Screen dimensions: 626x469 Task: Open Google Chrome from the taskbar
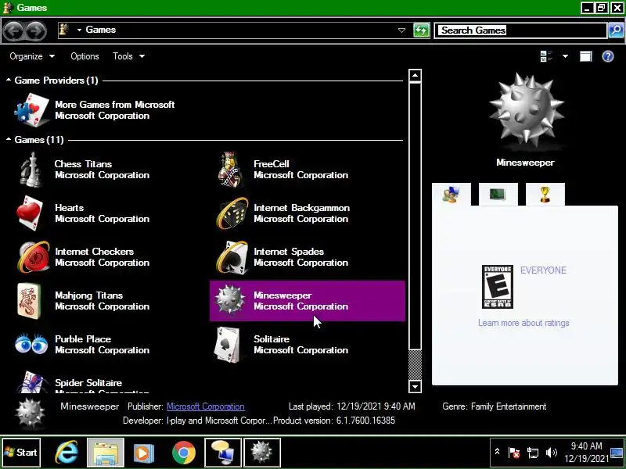point(184,453)
